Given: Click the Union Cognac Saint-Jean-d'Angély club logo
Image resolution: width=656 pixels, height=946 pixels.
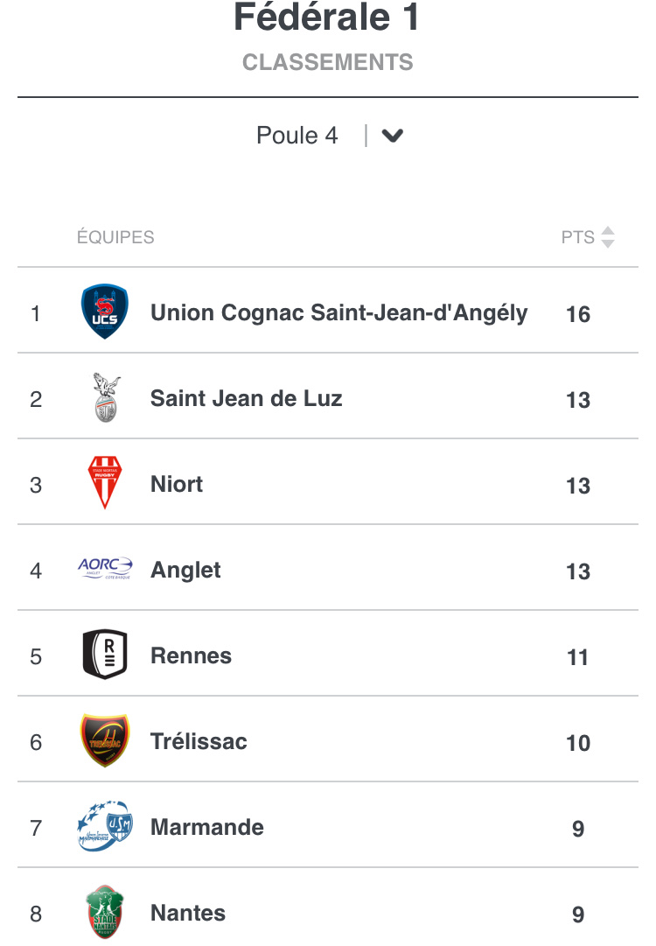Looking at the screenshot, I should click(x=105, y=312).
